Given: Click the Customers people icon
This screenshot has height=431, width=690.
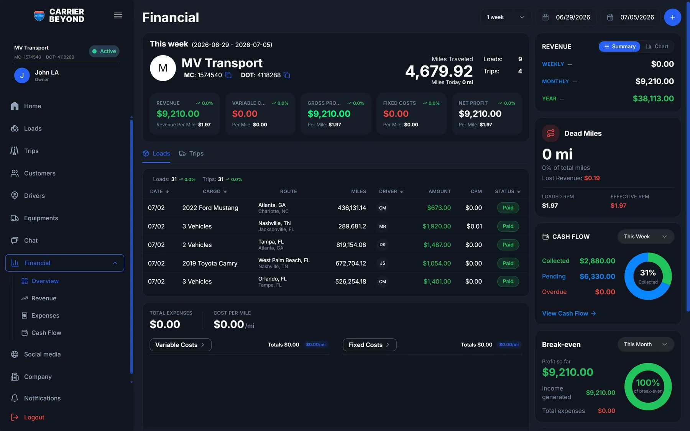Looking at the screenshot, I should [15, 173].
